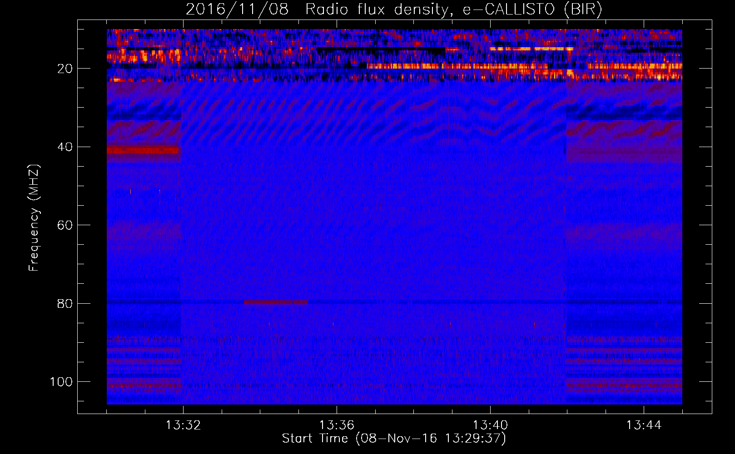Viewport: 735px width, 454px height.
Task: Click the frequency tick label 80
Action: click(x=65, y=303)
